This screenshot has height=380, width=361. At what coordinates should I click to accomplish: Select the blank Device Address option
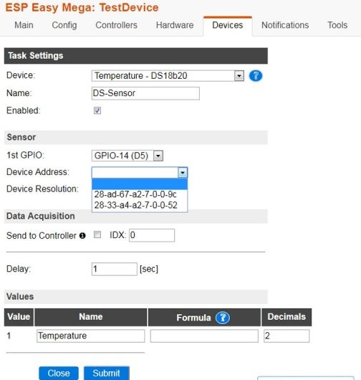tap(140, 184)
